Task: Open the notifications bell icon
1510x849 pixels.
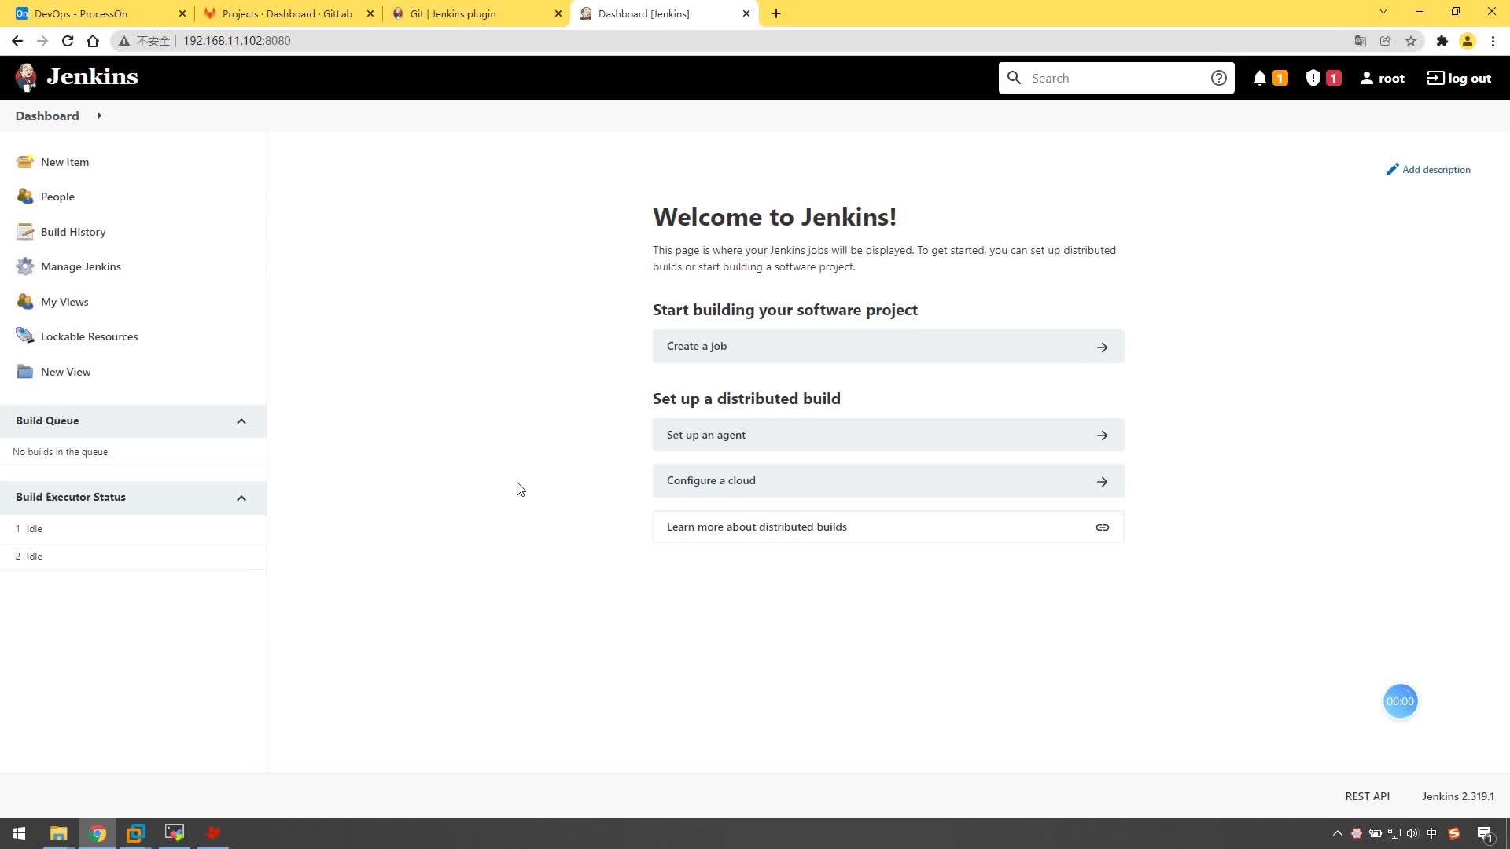Action: tap(1261, 78)
